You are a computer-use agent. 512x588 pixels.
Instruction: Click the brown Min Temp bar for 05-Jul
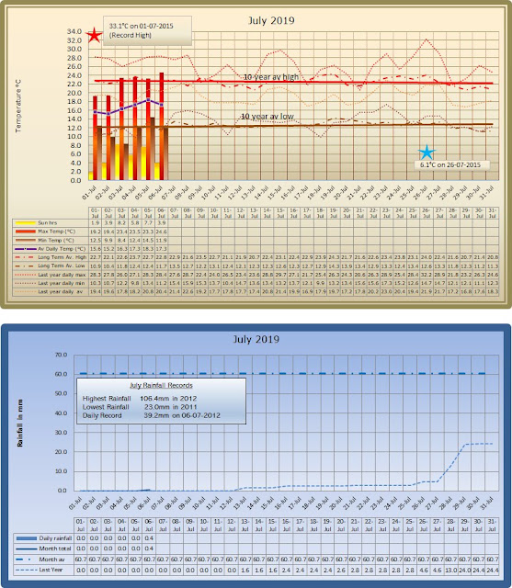(153, 149)
